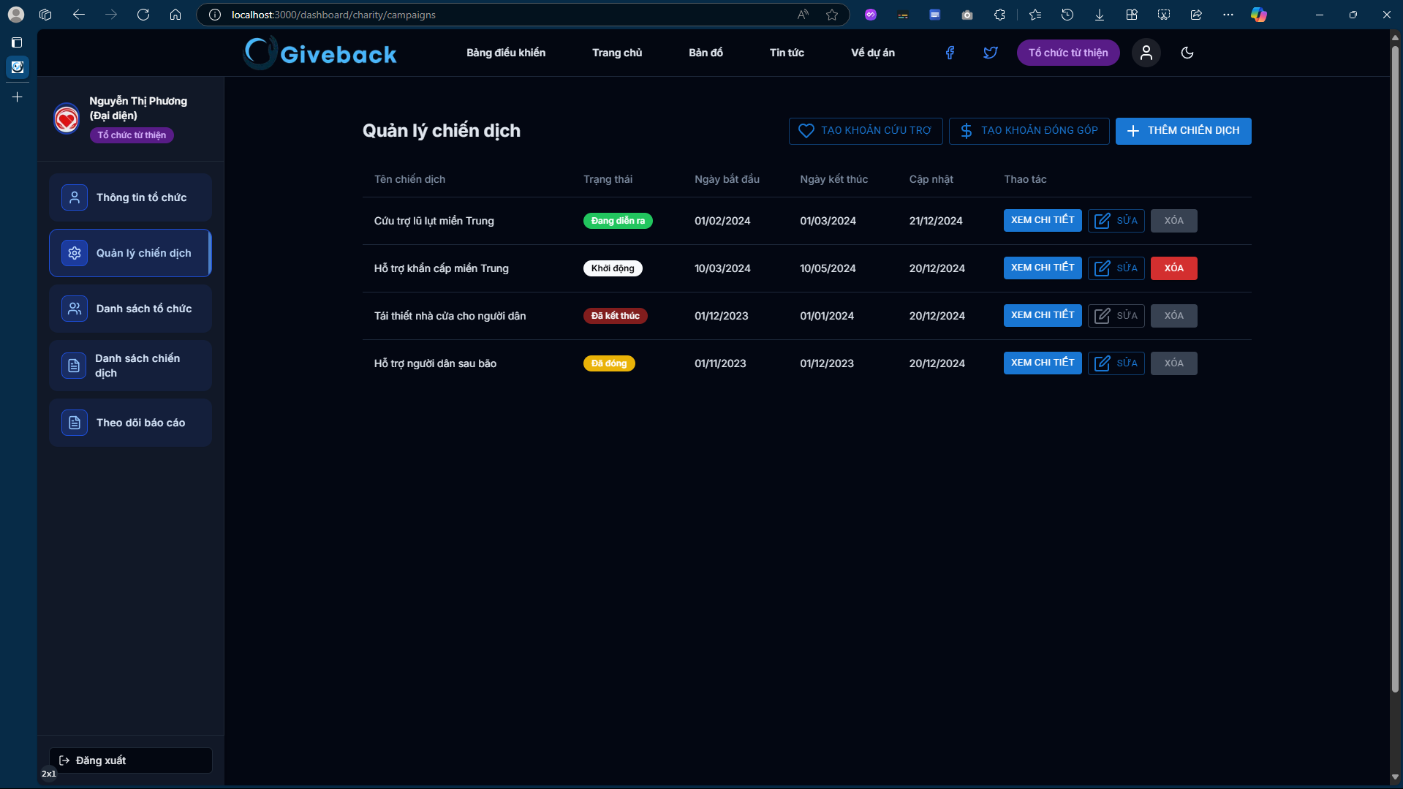This screenshot has width=1403, height=789.
Task: Click the document icon for Danh sách chiến dịch
Action: click(74, 366)
